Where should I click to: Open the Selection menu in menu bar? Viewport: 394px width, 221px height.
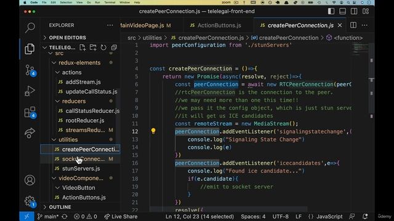click(x=66, y=2)
